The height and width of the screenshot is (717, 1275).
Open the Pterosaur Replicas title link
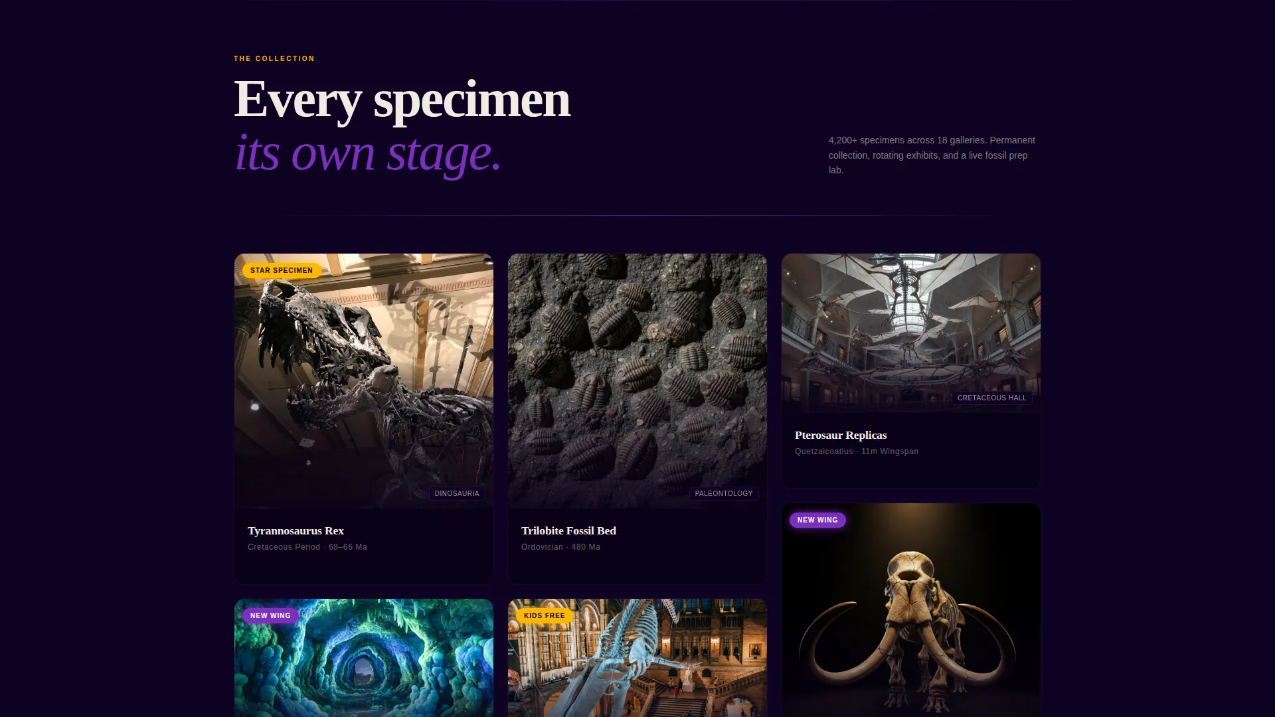point(841,435)
